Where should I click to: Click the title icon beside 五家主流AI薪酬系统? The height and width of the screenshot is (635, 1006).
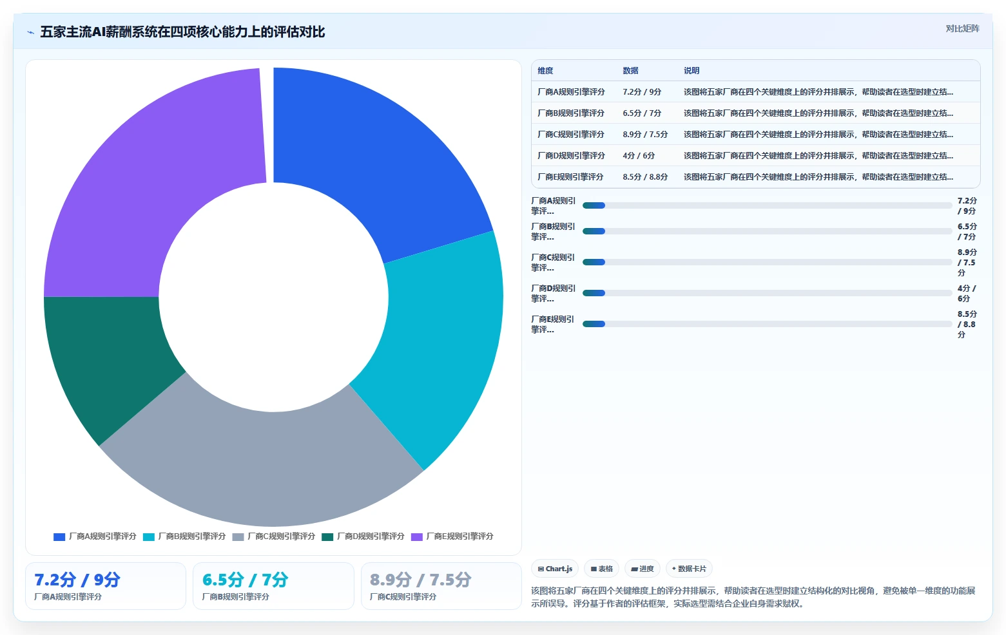point(30,32)
